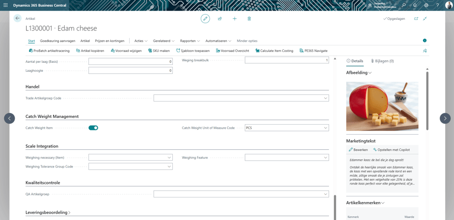Click the user profile avatar
The height and width of the screenshot is (220, 454).
pos(448,5)
